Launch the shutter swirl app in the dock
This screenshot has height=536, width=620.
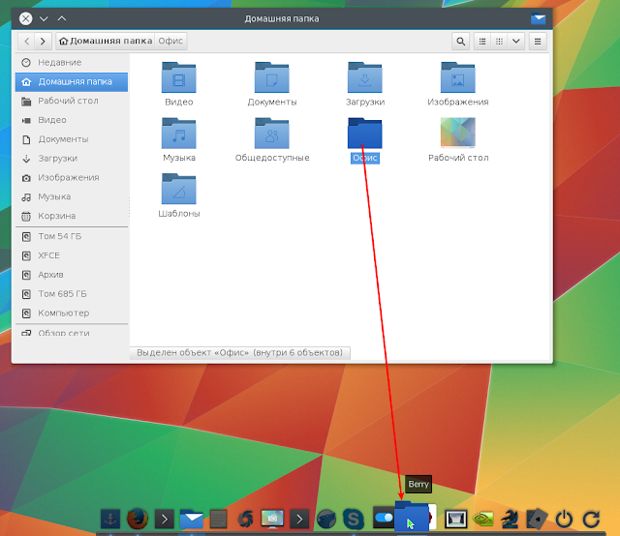pos(245,519)
